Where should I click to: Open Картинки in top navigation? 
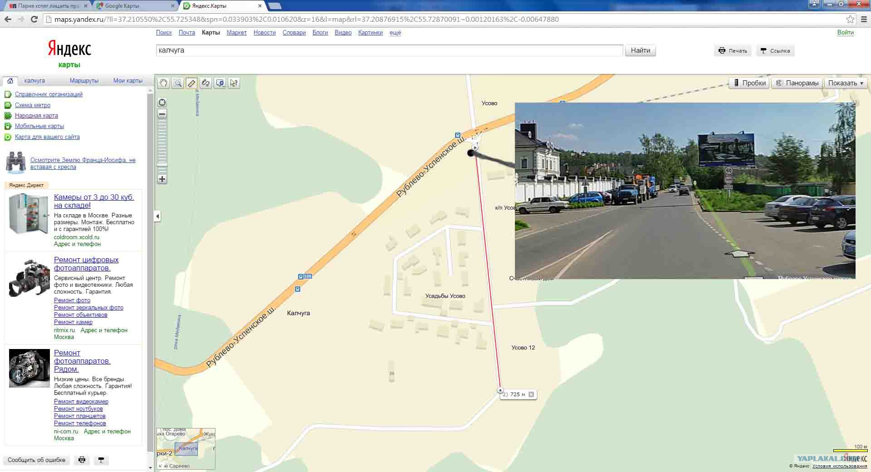[x=370, y=33]
